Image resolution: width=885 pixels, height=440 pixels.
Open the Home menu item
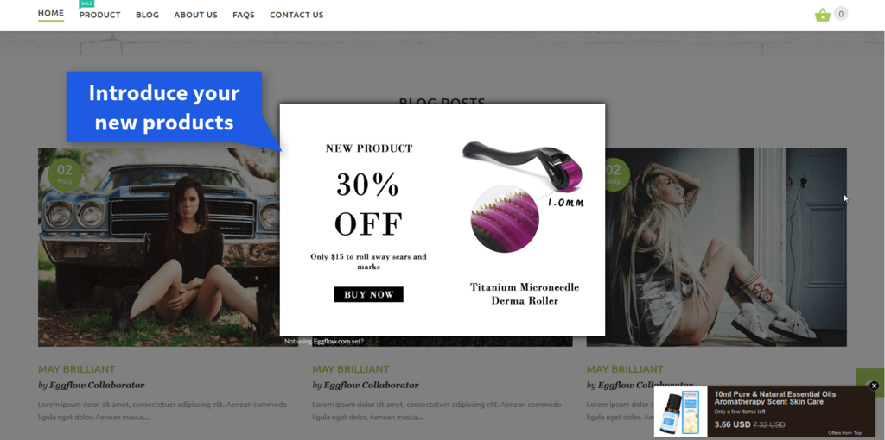pyautogui.click(x=51, y=14)
